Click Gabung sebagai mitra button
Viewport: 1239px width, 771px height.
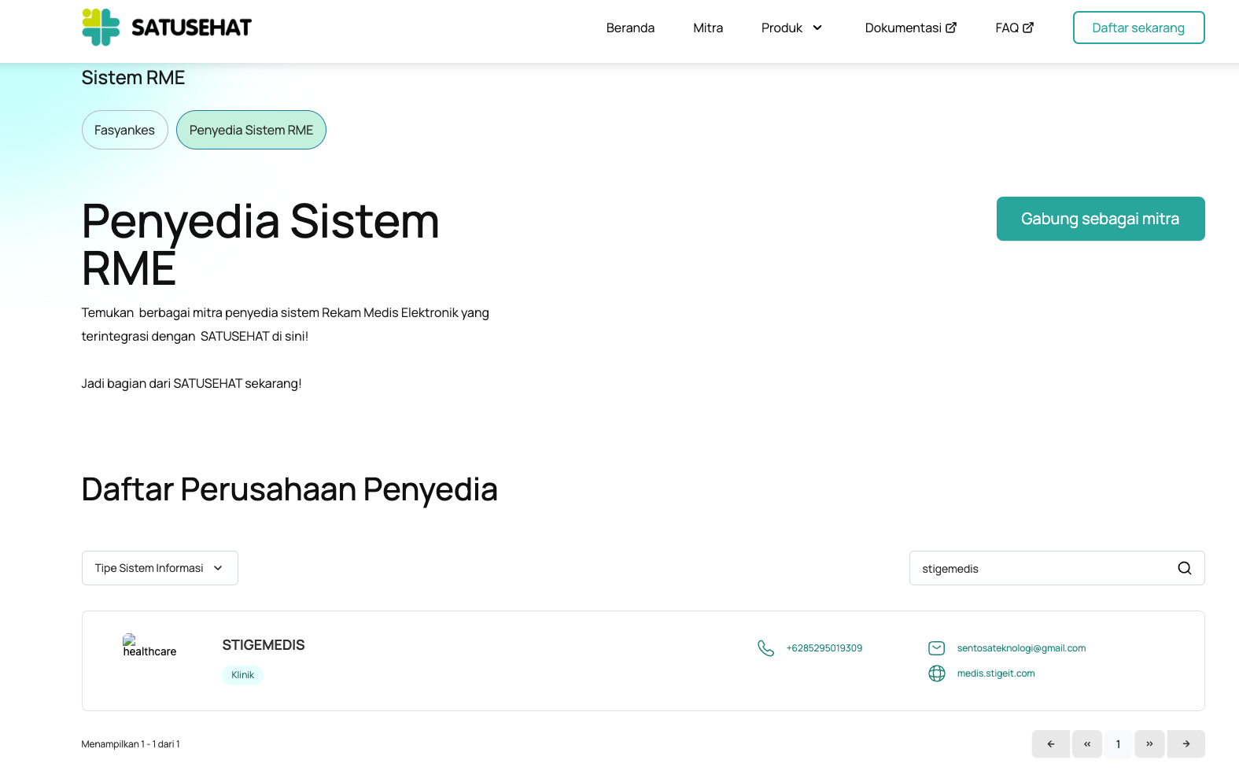(x=1100, y=219)
